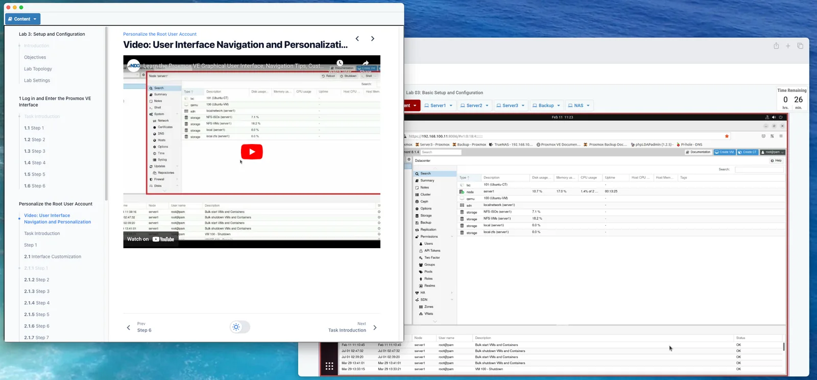Open the Backup machine dropdown
The image size is (817, 380).
coord(546,106)
